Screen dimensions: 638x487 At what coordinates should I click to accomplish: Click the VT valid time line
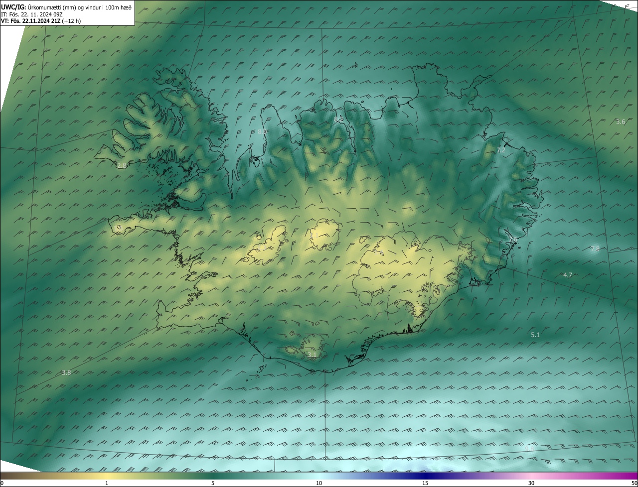(41, 21)
